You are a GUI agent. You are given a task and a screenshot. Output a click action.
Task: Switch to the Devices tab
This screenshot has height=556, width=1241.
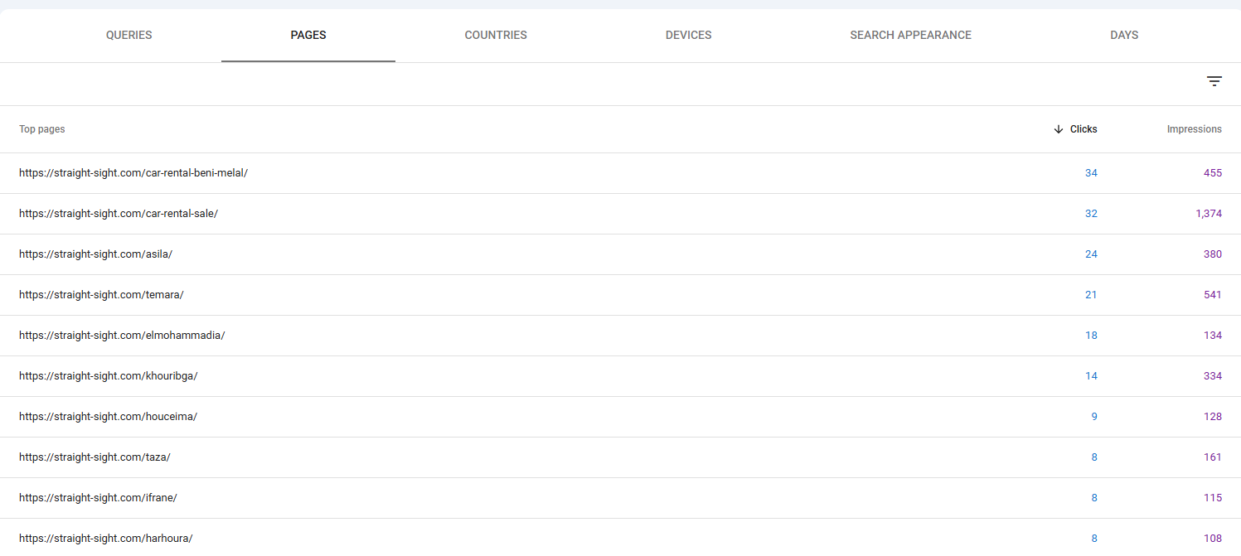688,35
